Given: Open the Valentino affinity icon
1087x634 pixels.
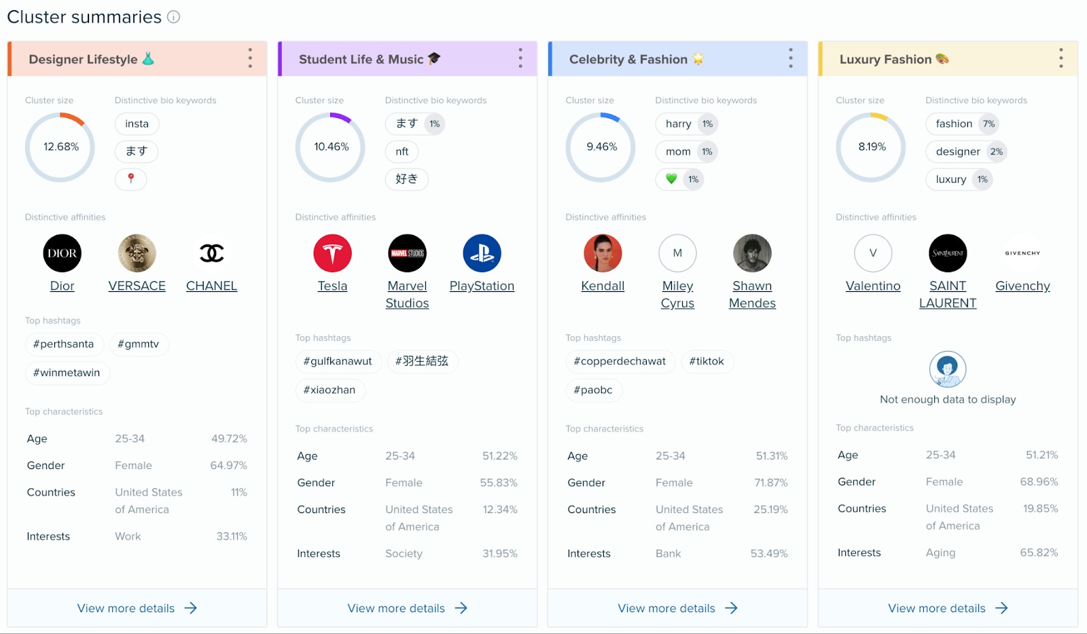Looking at the screenshot, I should tap(872, 253).
